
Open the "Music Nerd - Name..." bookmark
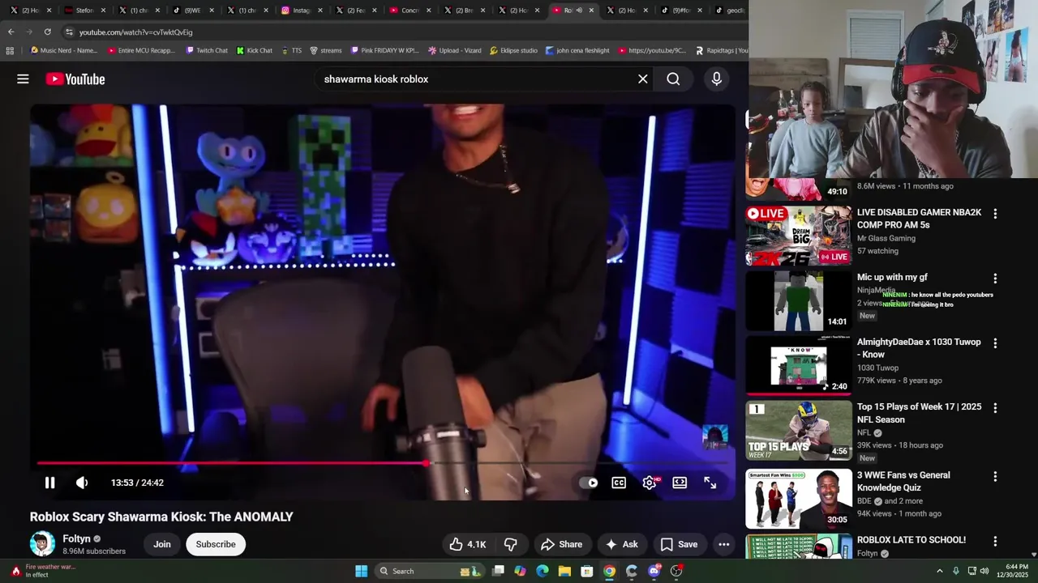[63, 50]
